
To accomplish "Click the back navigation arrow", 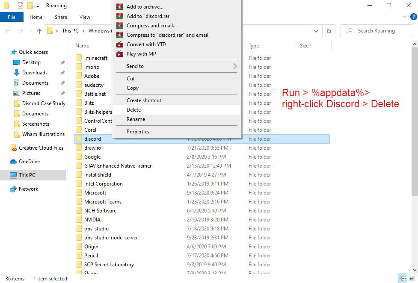I will point(8,31).
